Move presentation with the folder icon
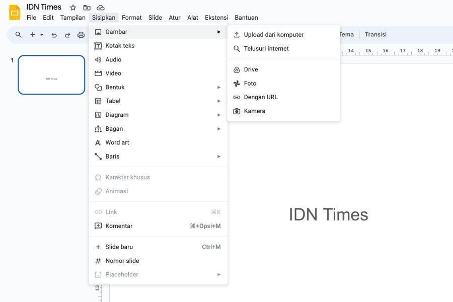 87,8
